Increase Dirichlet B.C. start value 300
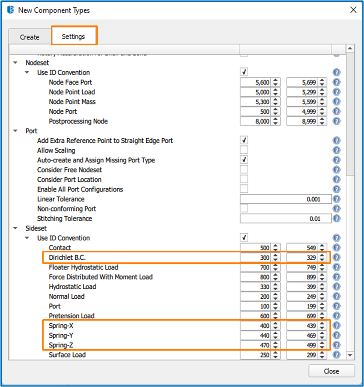The image size is (364, 387). pos(275,256)
